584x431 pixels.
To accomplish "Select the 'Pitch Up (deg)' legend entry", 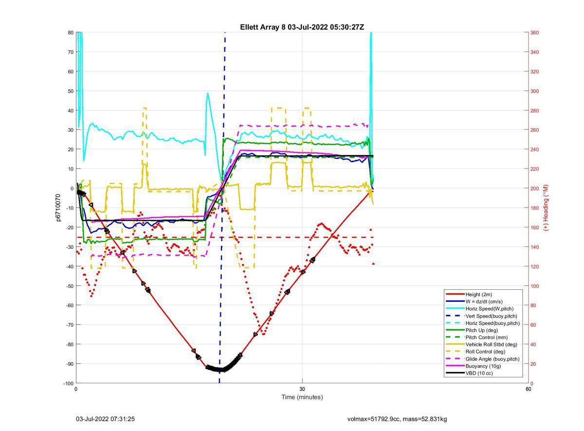I will pos(484,330).
